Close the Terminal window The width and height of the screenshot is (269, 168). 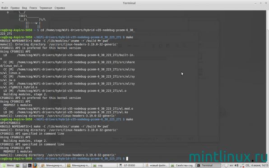pos(266,3)
